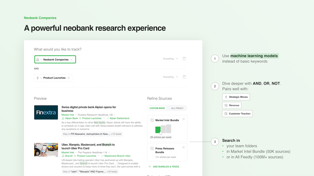
Task: Click Finextra Research Headlines source text
Action: pyautogui.click(x=93, y=115)
